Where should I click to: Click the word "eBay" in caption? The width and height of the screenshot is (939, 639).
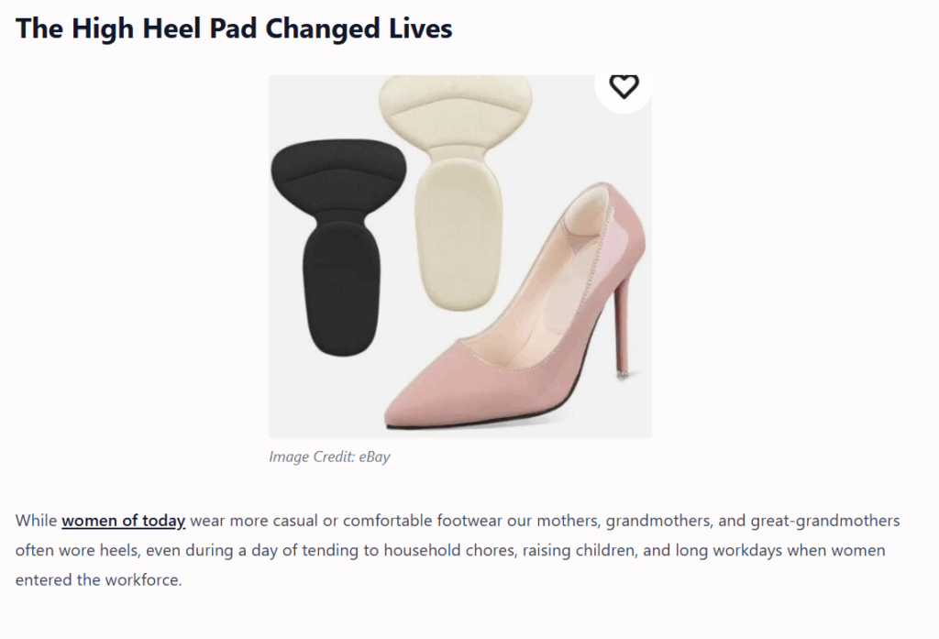pyautogui.click(x=373, y=457)
